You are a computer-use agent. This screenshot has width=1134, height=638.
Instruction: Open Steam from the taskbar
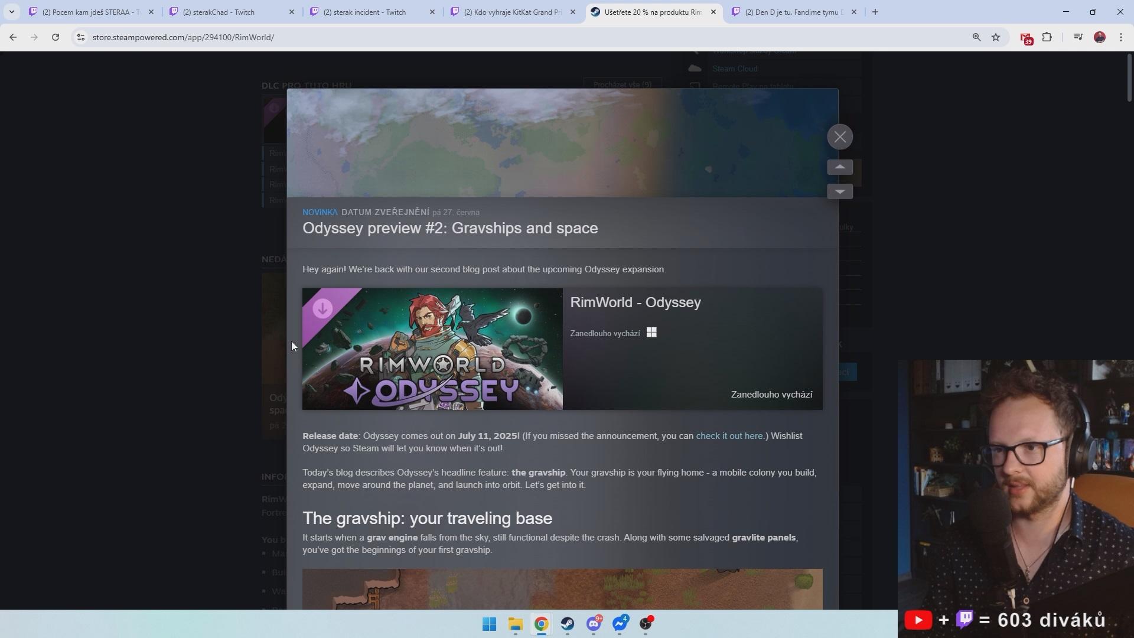coord(568,624)
